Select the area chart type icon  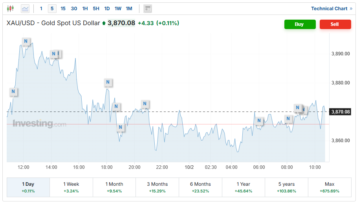click(x=25, y=8)
